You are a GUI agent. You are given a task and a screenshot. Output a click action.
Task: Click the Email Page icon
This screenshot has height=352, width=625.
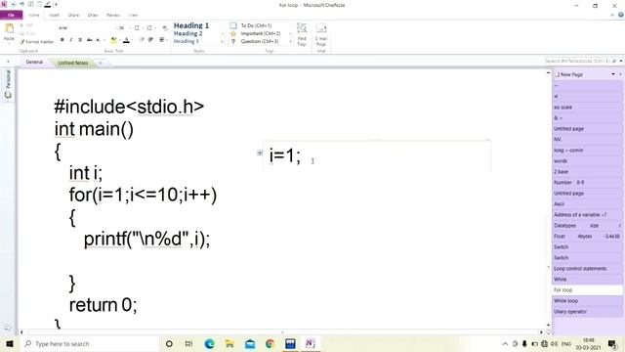point(321,34)
